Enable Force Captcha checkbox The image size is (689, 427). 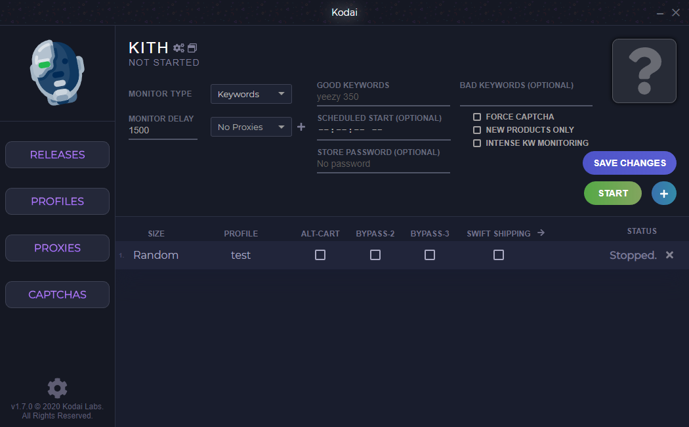pyautogui.click(x=477, y=117)
